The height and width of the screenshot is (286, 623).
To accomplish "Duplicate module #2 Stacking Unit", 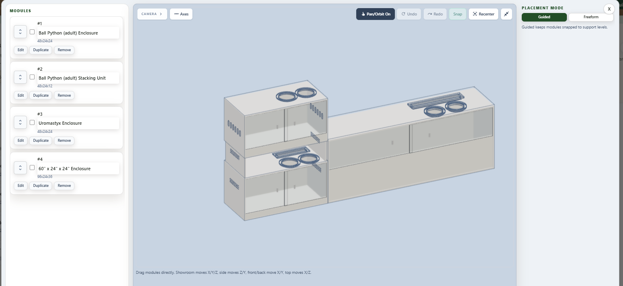I will [x=41, y=95].
